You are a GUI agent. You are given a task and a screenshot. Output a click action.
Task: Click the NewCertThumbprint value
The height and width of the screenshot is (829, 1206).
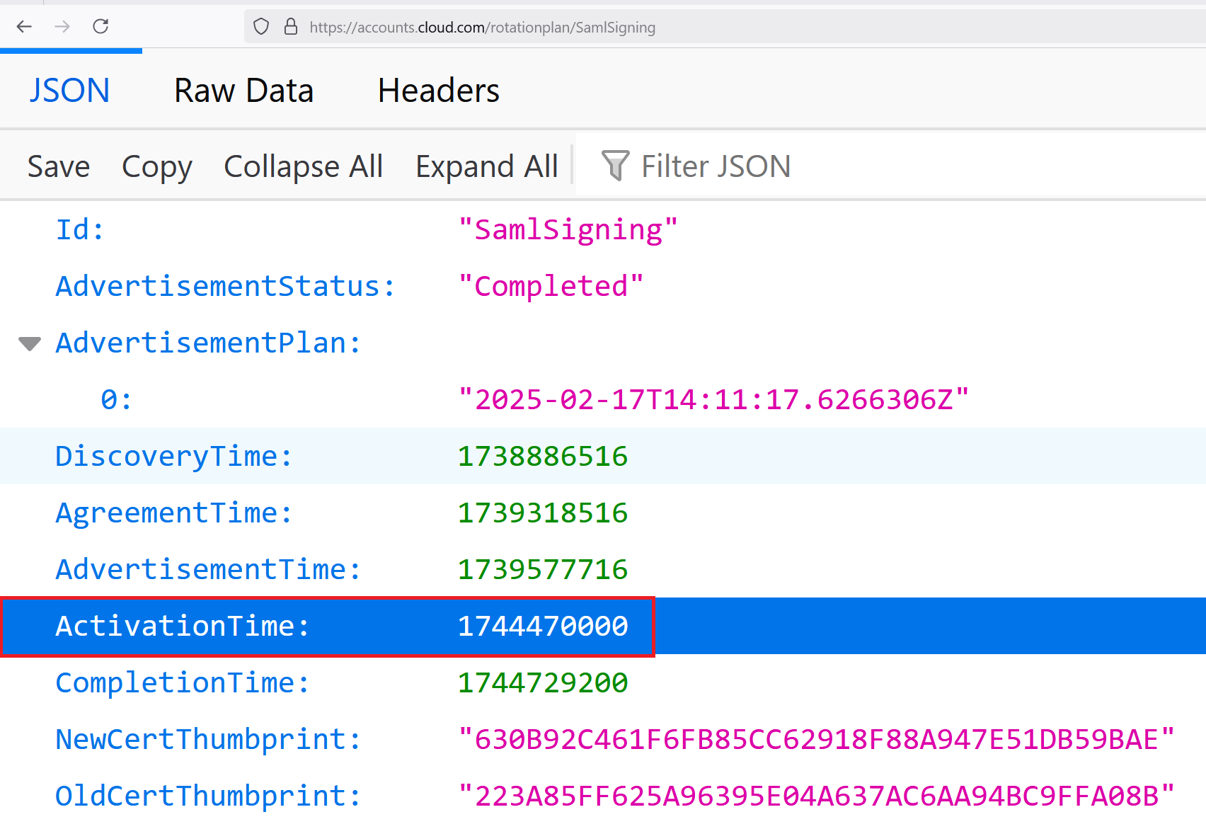pyautogui.click(x=816, y=740)
